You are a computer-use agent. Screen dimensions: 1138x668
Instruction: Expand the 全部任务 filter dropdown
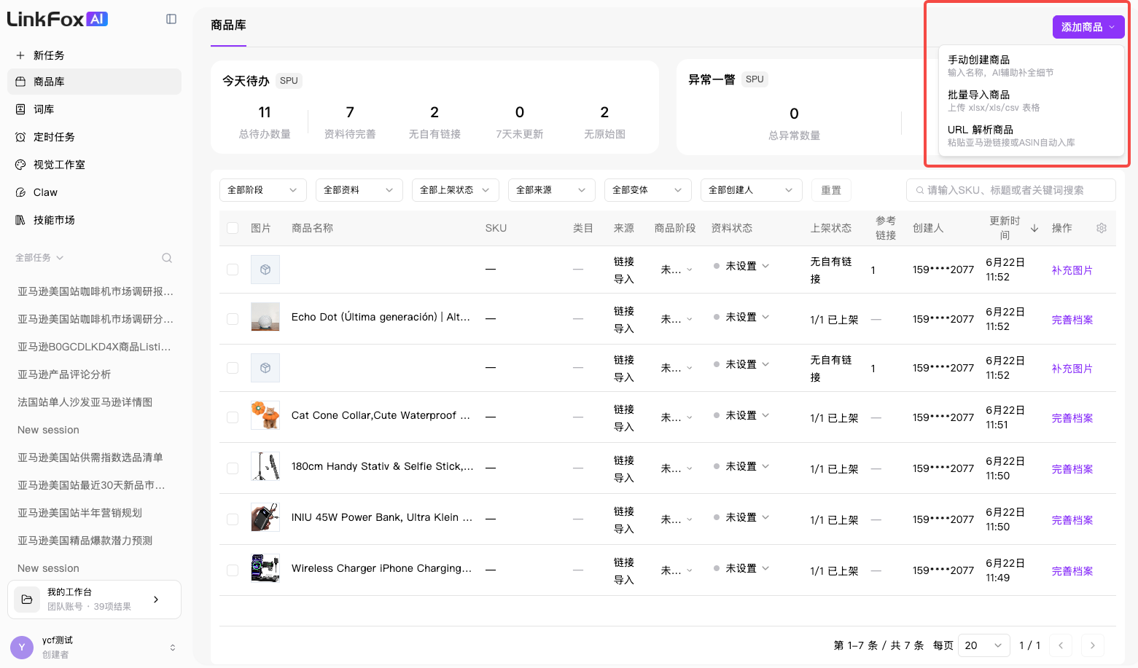pyautogui.click(x=39, y=258)
